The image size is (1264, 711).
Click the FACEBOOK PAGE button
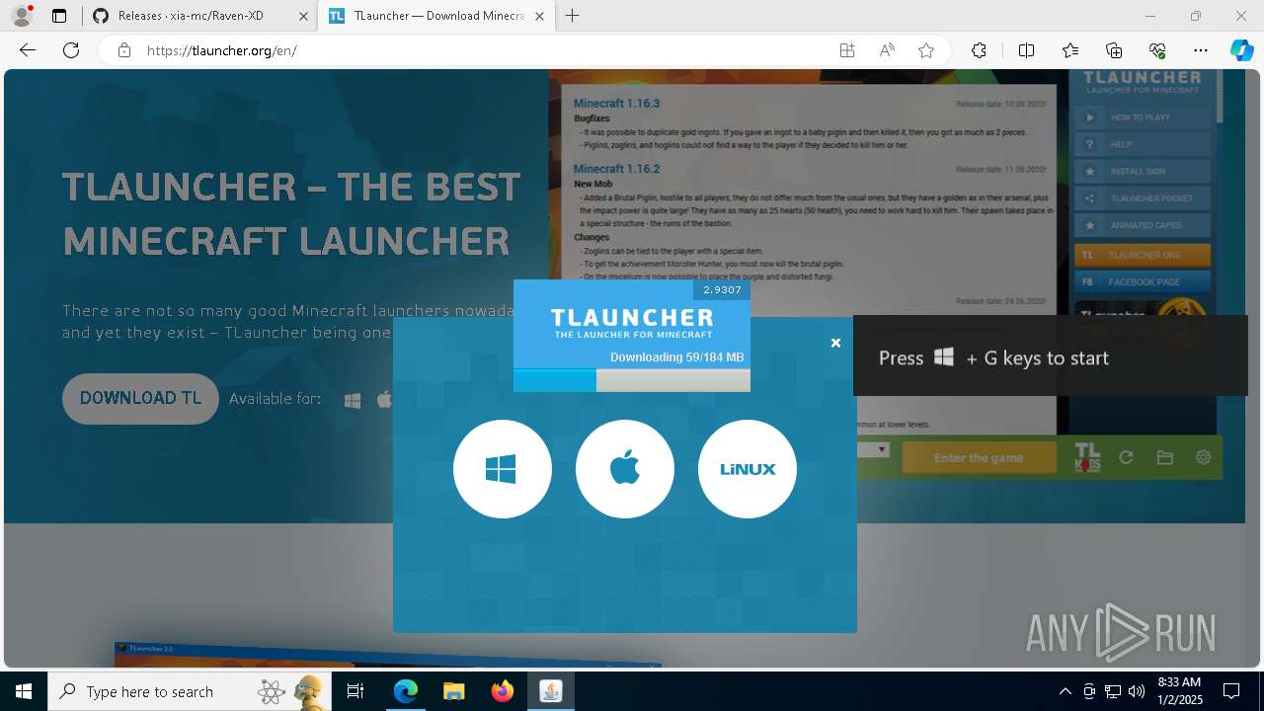(x=1143, y=281)
